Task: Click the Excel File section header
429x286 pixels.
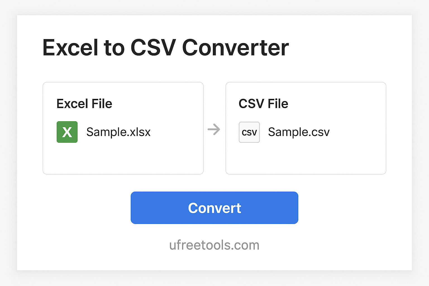Action: [x=84, y=103]
